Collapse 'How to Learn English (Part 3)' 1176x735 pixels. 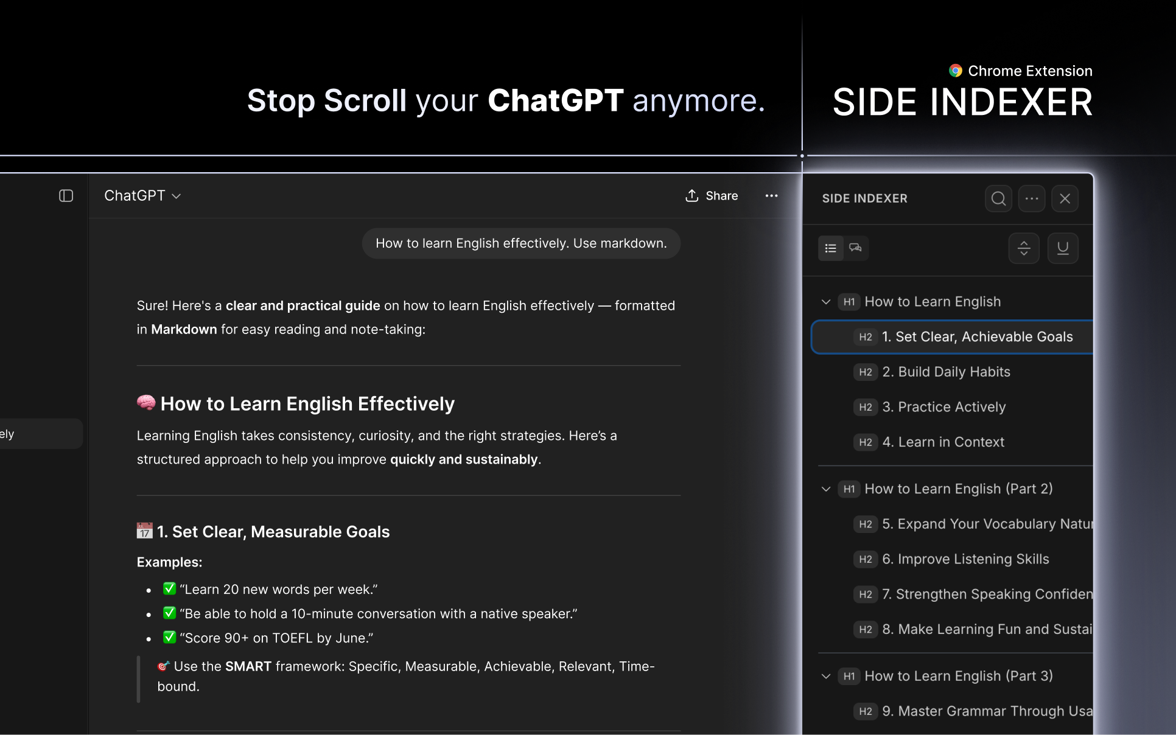826,677
